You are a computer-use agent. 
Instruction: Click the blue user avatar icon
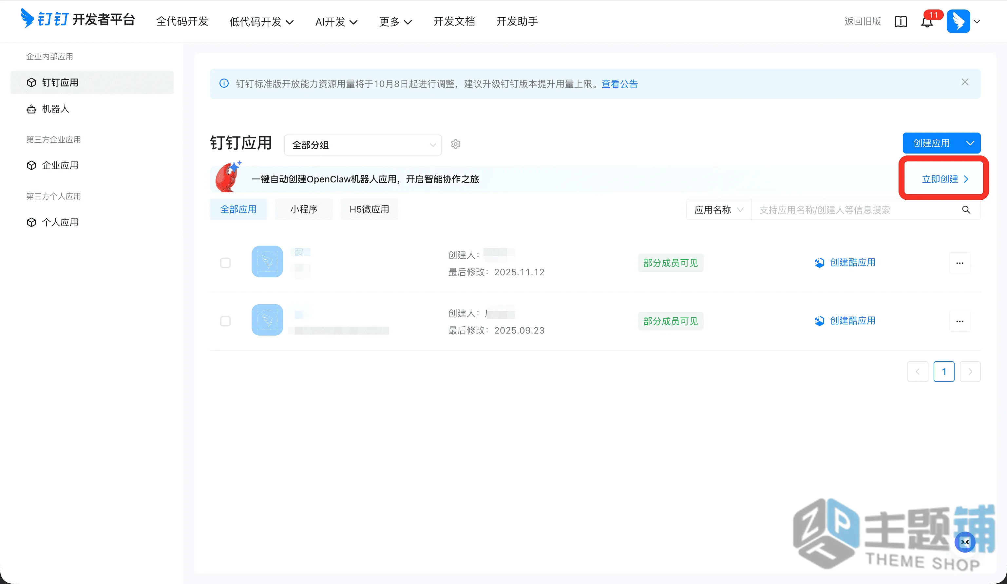958,21
